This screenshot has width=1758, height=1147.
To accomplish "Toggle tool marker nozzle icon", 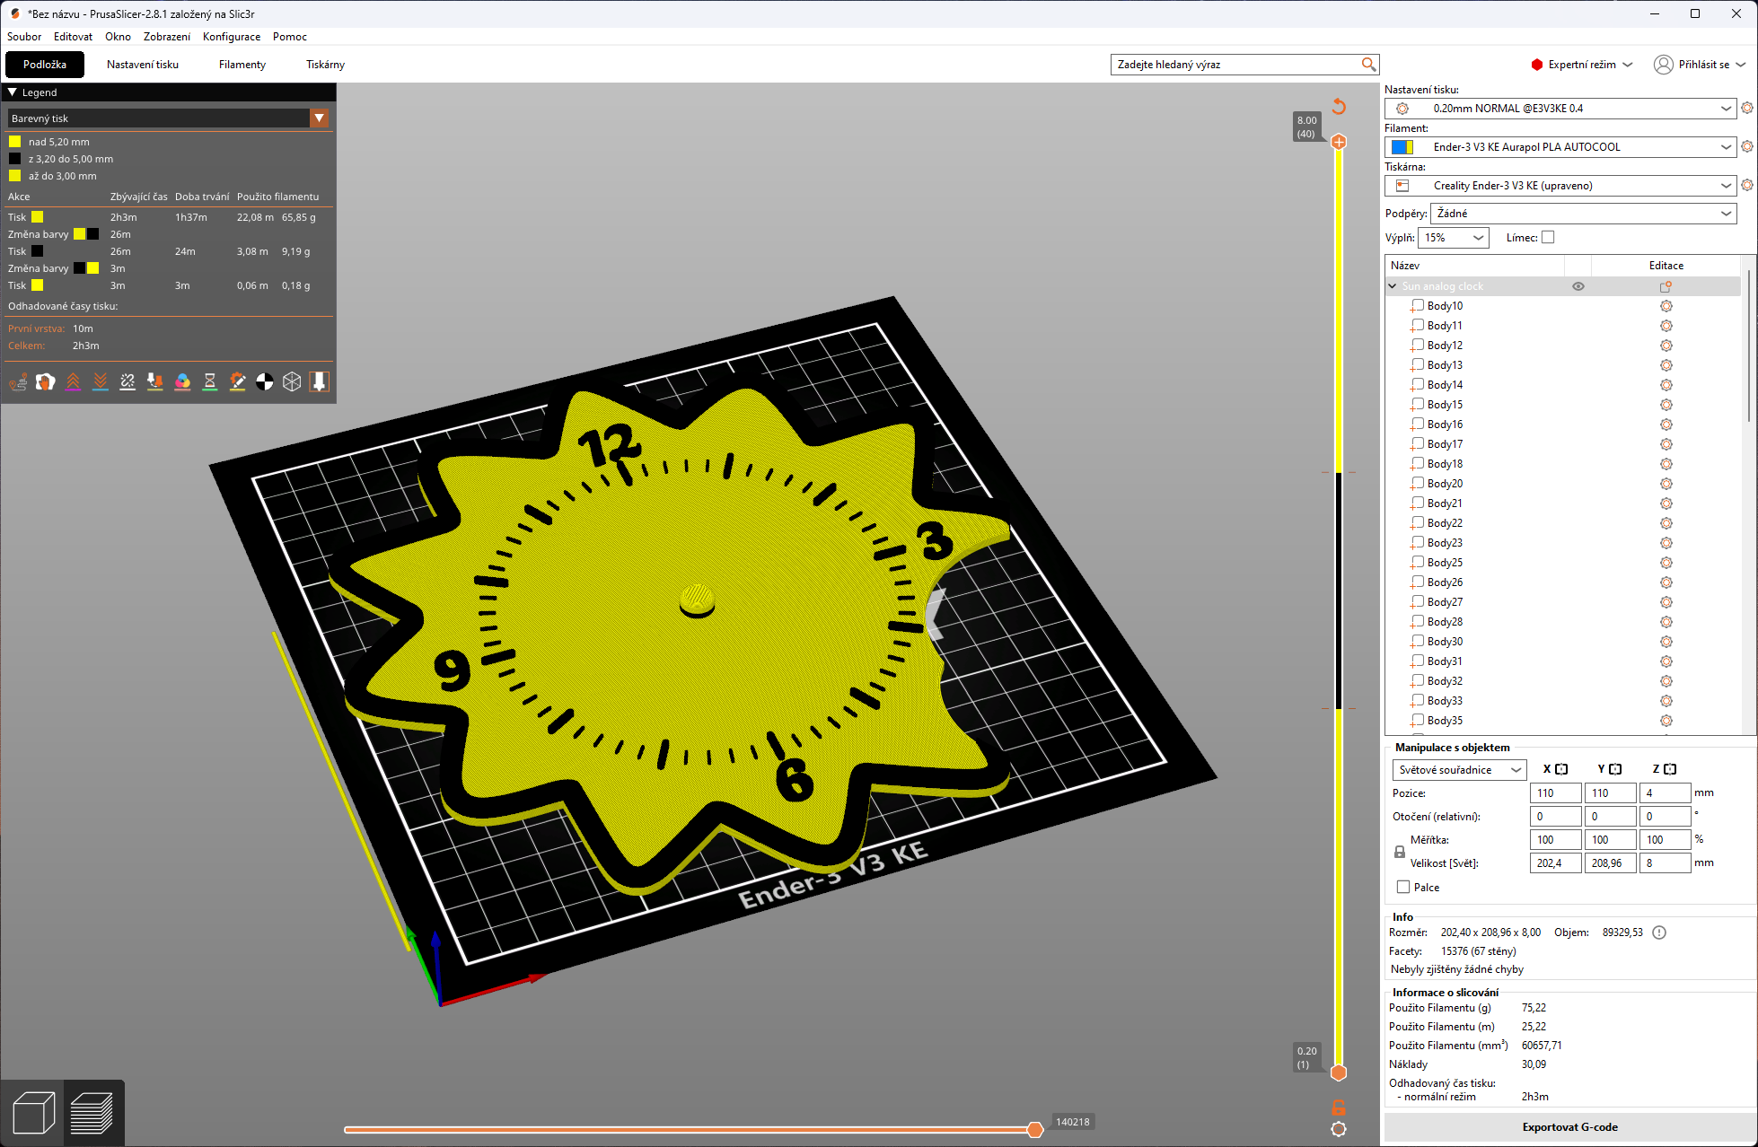I will pos(319,382).
